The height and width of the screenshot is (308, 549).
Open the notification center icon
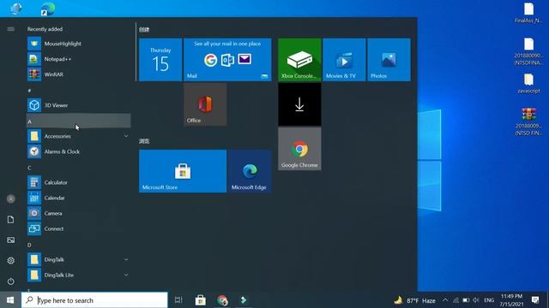click(x=535, y=299)
